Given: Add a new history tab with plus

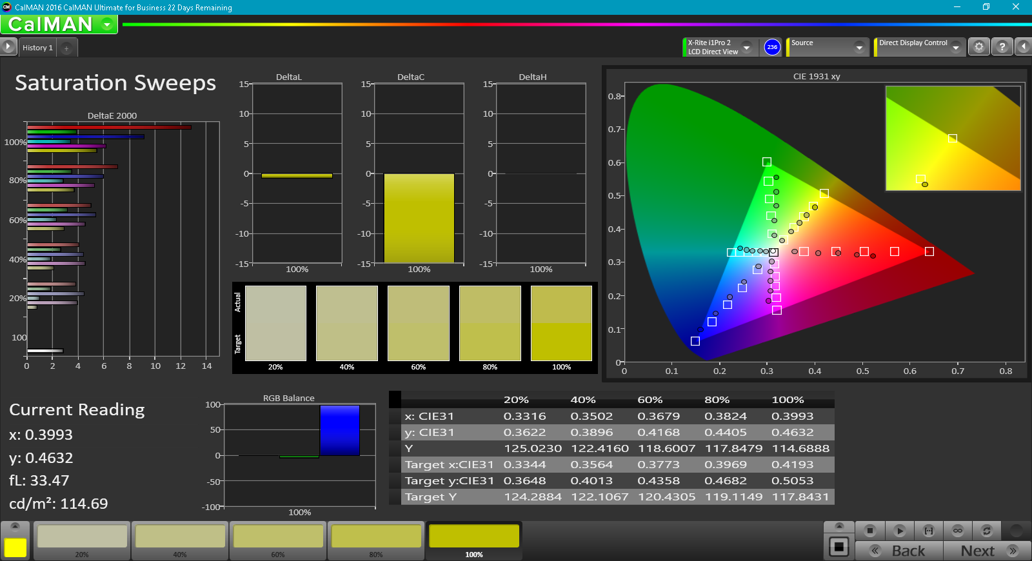Looking at the screenshot, I should [66, 48].
